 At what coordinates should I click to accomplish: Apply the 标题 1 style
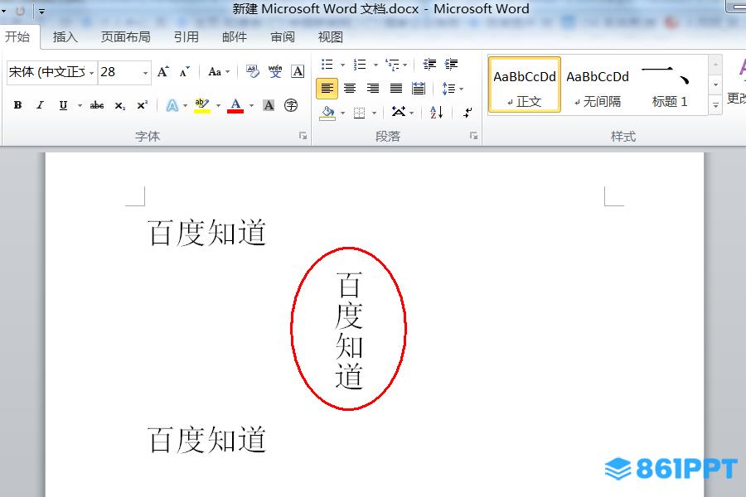(670, 85)
